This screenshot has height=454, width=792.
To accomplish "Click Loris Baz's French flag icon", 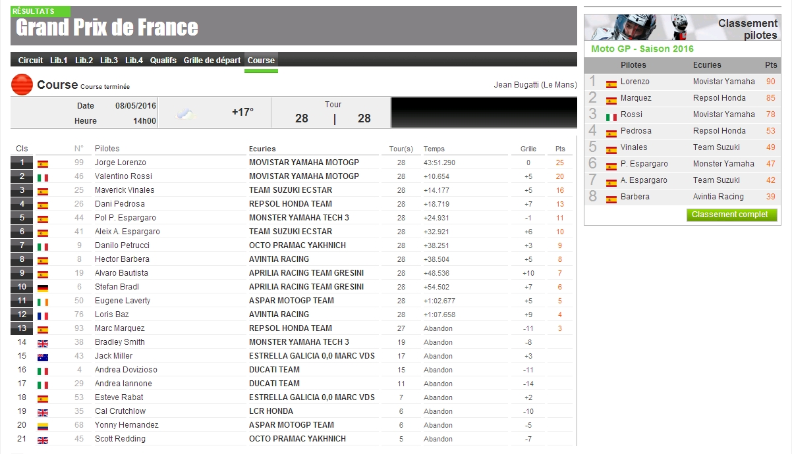I will click(43, 315).
